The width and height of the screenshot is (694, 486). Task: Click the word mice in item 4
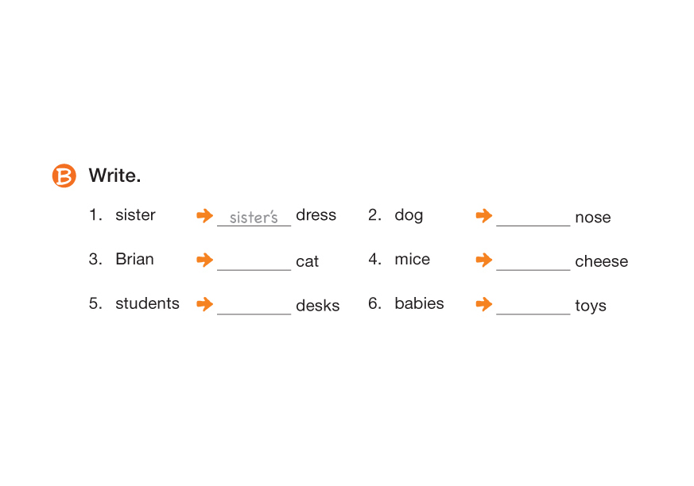412,260
